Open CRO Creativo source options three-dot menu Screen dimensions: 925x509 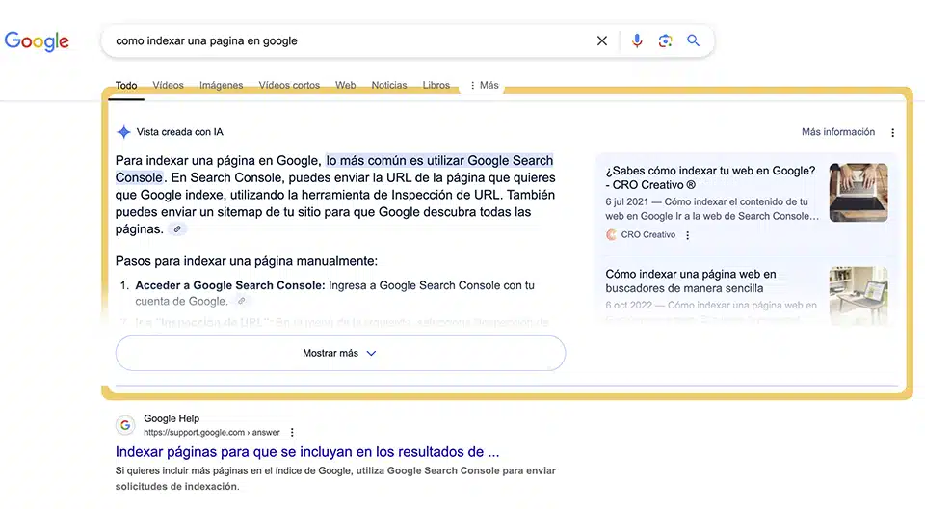(x=687, y=235)
